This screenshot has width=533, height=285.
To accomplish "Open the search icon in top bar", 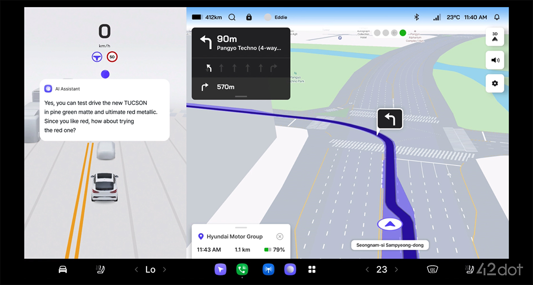I will pos(232,17).
